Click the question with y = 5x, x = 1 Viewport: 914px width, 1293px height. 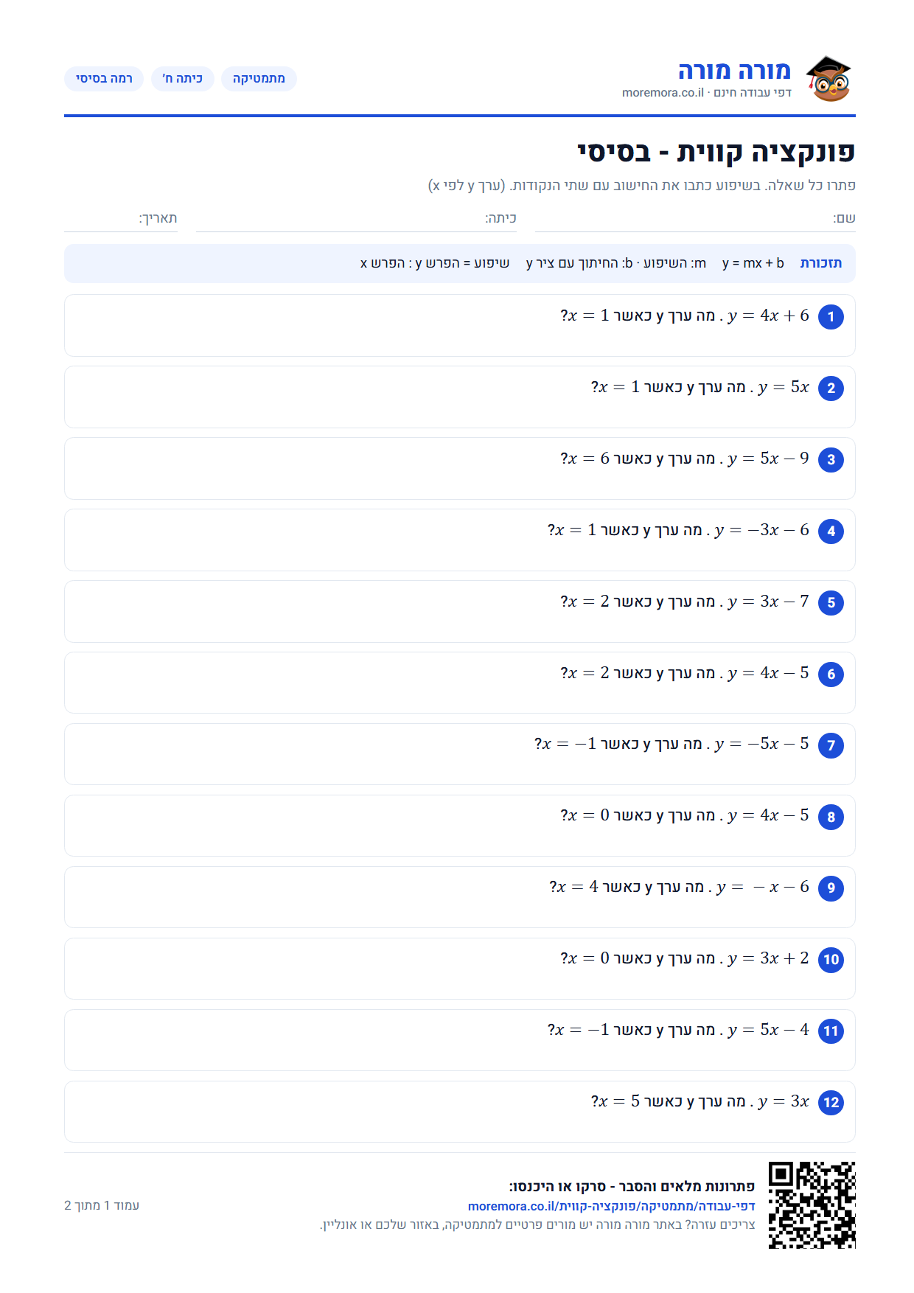pos(460,397)
